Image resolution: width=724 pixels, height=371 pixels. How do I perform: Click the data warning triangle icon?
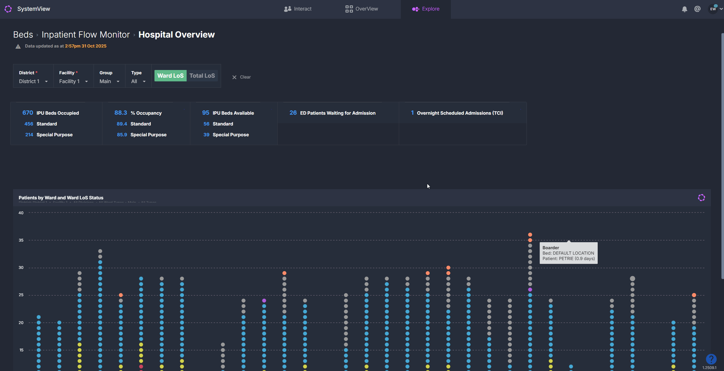pyautogui.click(x=18, y=46)
